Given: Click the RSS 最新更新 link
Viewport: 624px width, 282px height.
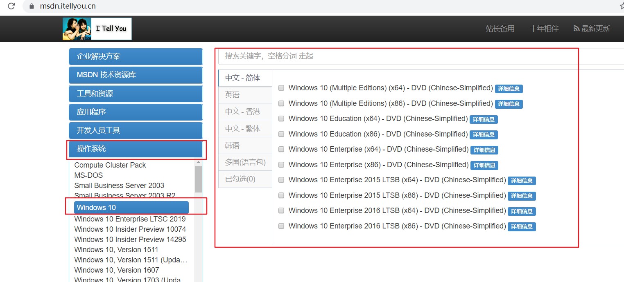Looking at the screenshot, I should pos(592,29).
